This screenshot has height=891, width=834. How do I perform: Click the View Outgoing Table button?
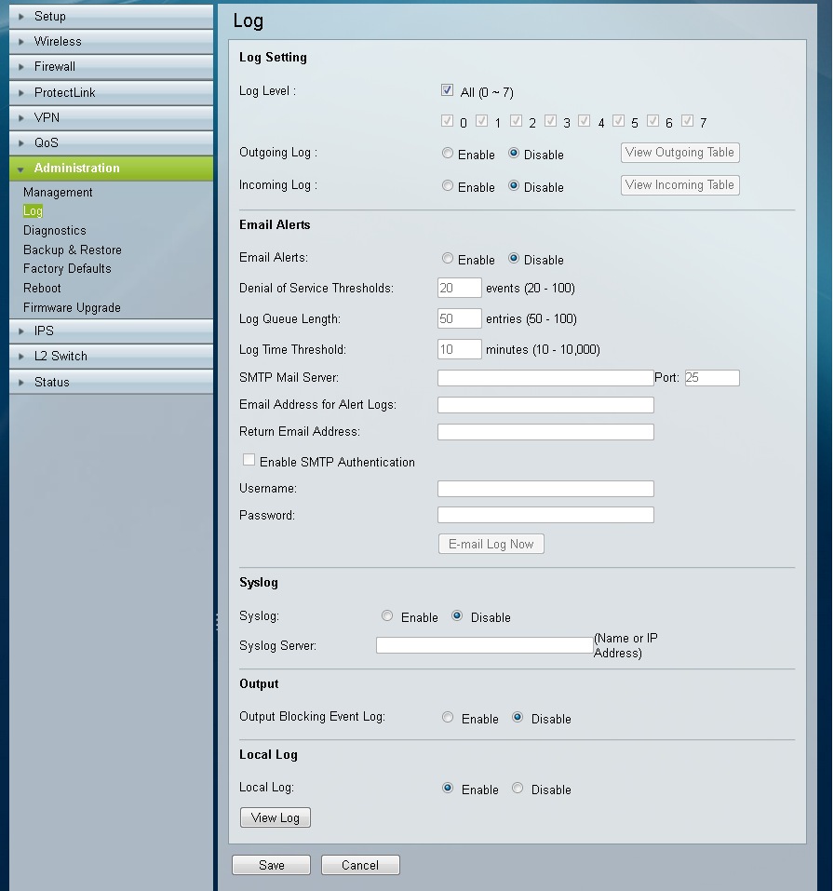pos(679,152)
